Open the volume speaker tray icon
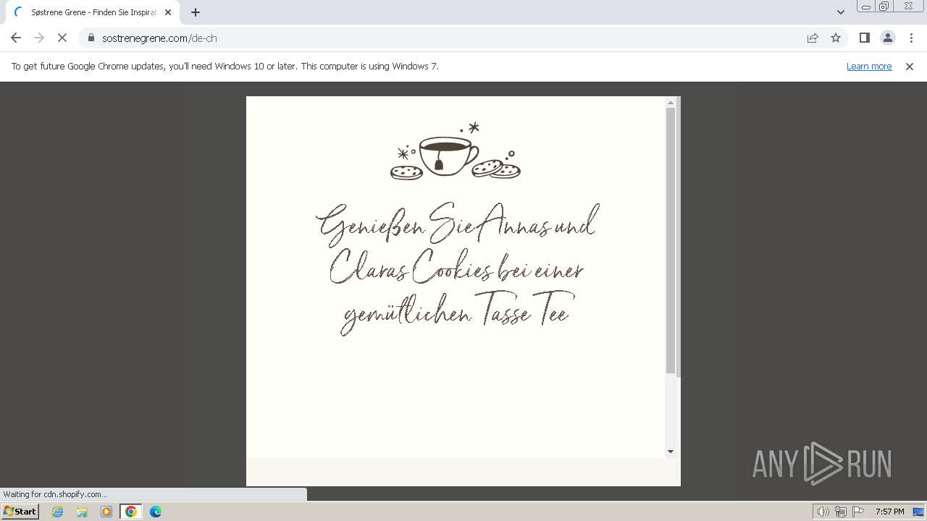Image resolution: width=927 pixels, height=521 pixels. [x=823, y=512]
